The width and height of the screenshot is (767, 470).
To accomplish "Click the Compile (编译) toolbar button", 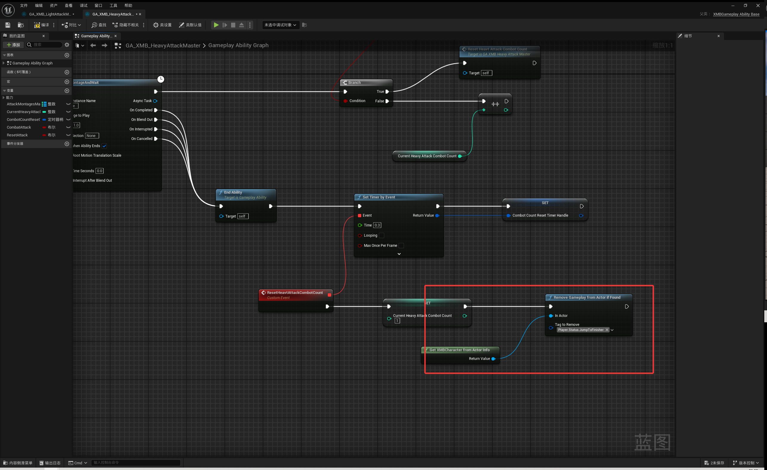I will 41,25.
